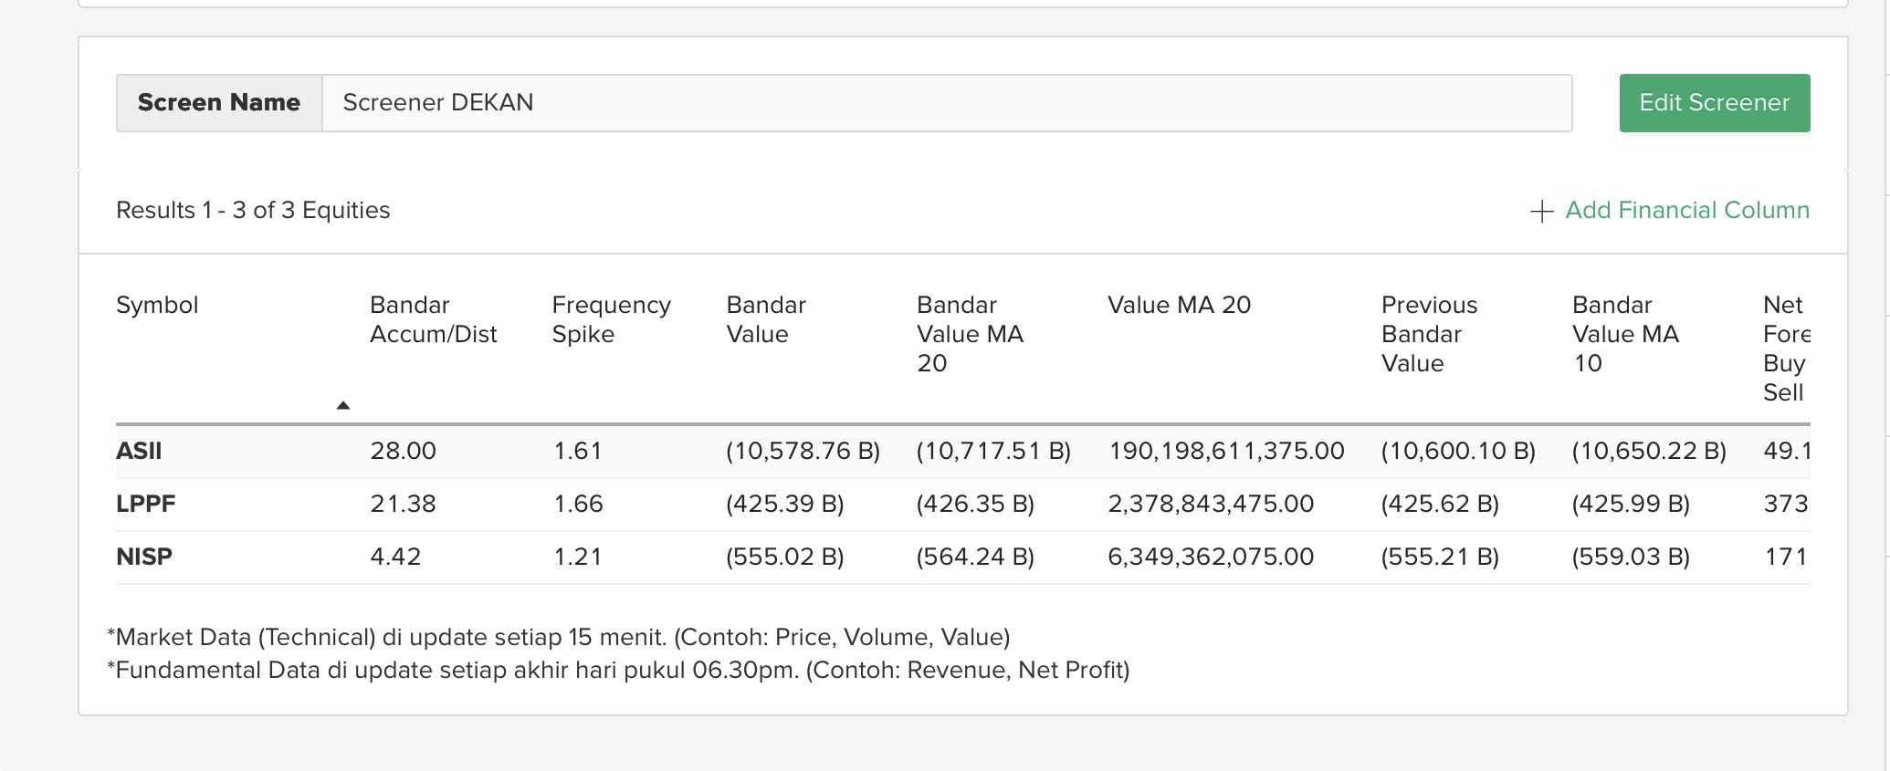Click the Edit Screener button
The image size is (1890, 771).
coord(1714,103)
